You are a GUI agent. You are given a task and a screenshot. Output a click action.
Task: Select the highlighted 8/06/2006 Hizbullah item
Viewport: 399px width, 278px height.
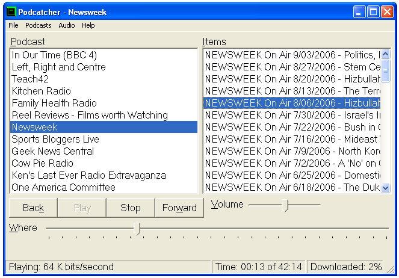292,103
